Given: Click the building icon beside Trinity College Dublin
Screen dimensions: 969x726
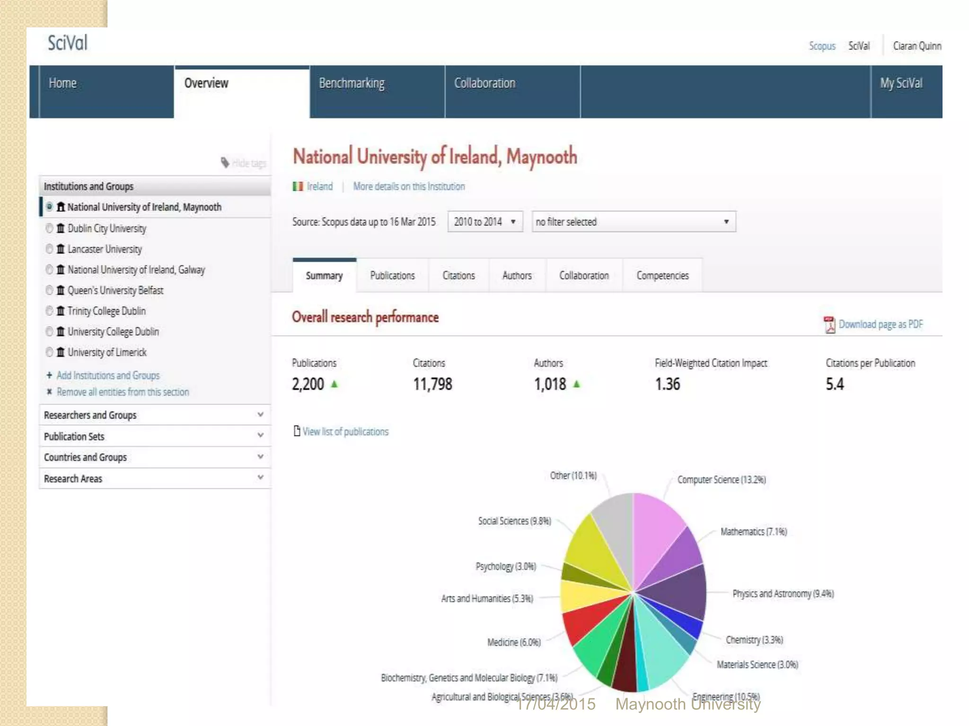Looking at the screenshot, I should 61,311.
